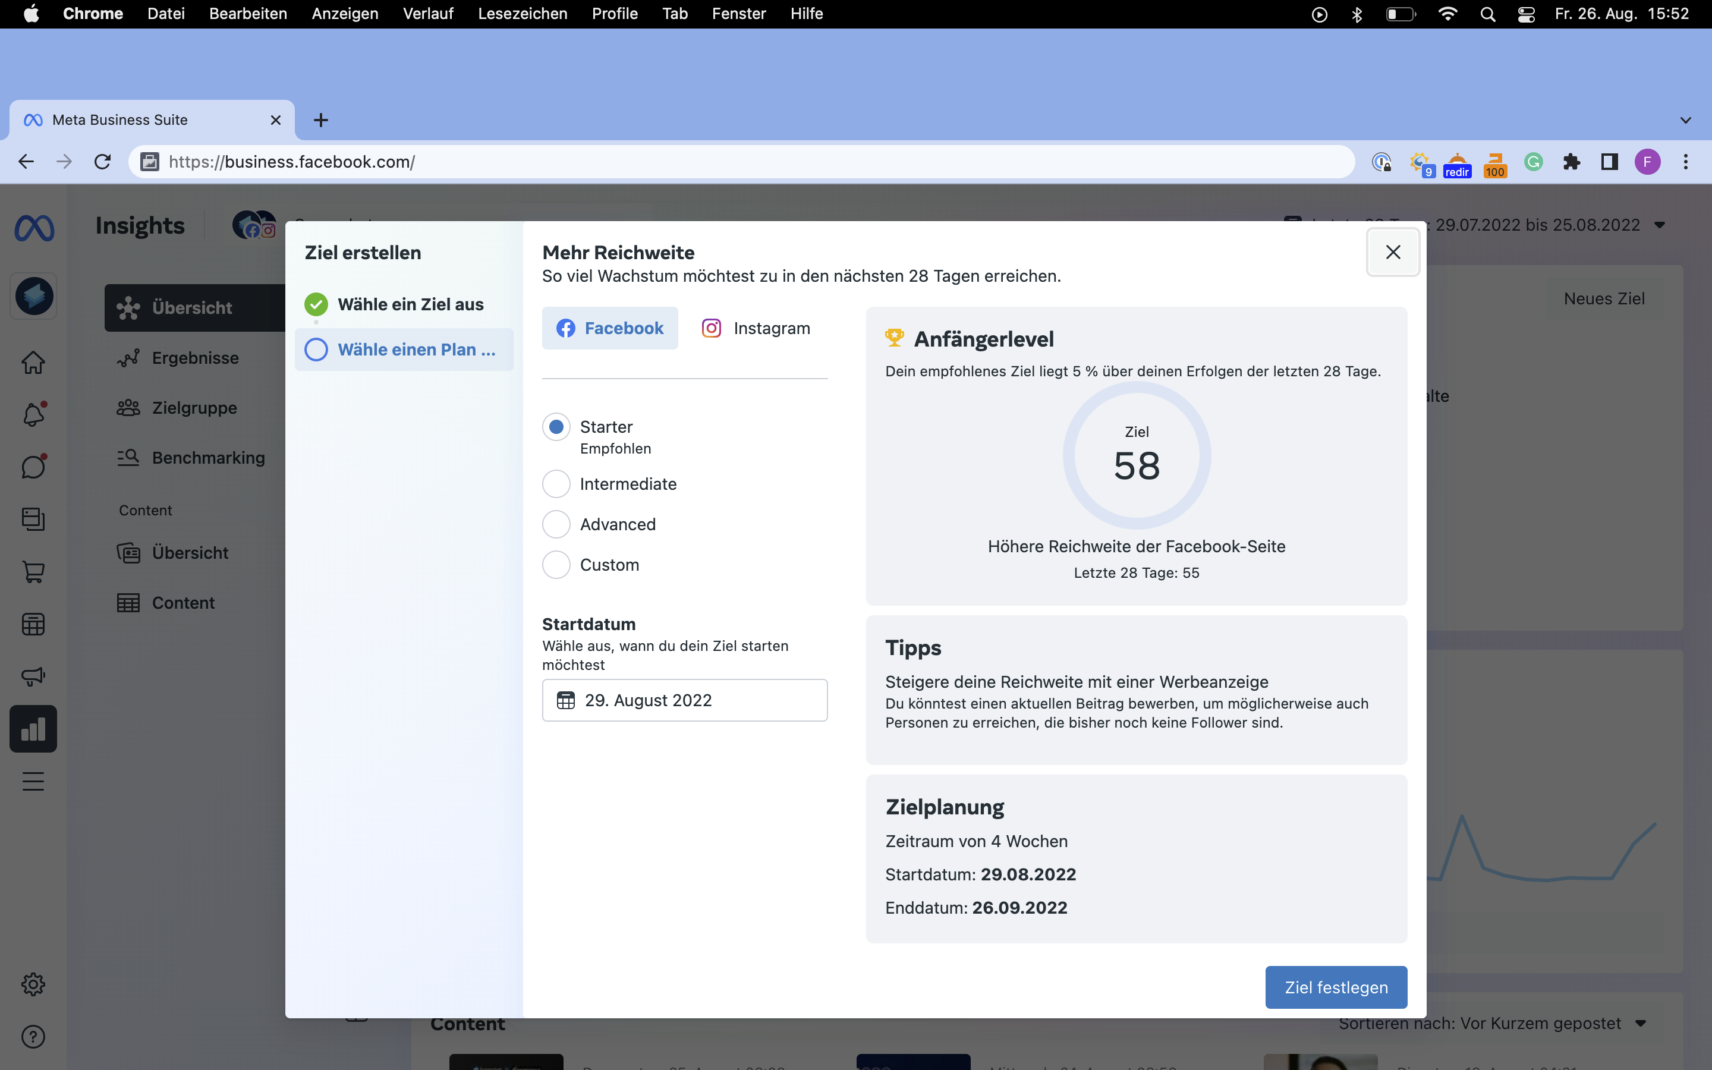1712x1070 pixels.
Task: Click the megaphone ads icon
Action: click(x=33, y=676)
